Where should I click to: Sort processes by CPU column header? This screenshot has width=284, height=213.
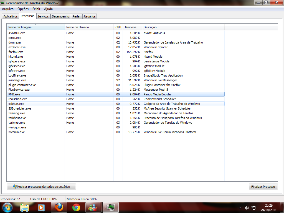118,27
